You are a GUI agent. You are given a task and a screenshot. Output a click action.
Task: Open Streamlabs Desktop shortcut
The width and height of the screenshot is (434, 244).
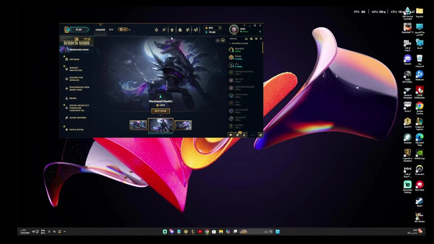tap(407, 187)
